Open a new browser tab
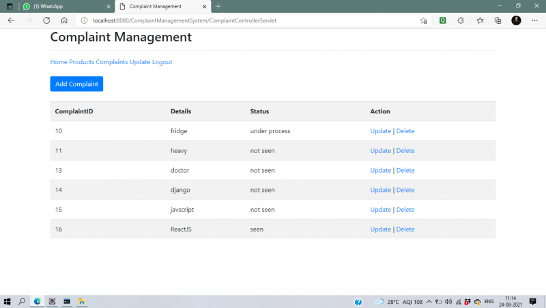The width and height of the screenshot is (546, 308). [x=218, y=6]
